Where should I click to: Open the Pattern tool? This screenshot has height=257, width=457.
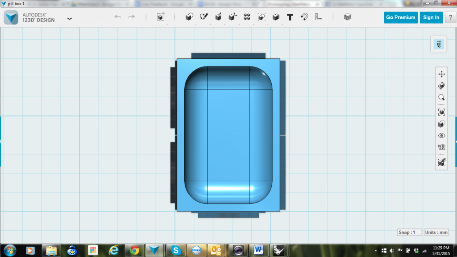(247, 17)
